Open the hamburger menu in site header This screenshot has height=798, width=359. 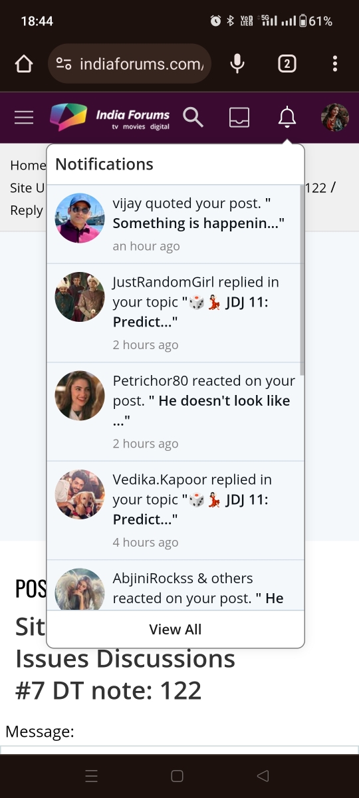click(x=24, y=118)
